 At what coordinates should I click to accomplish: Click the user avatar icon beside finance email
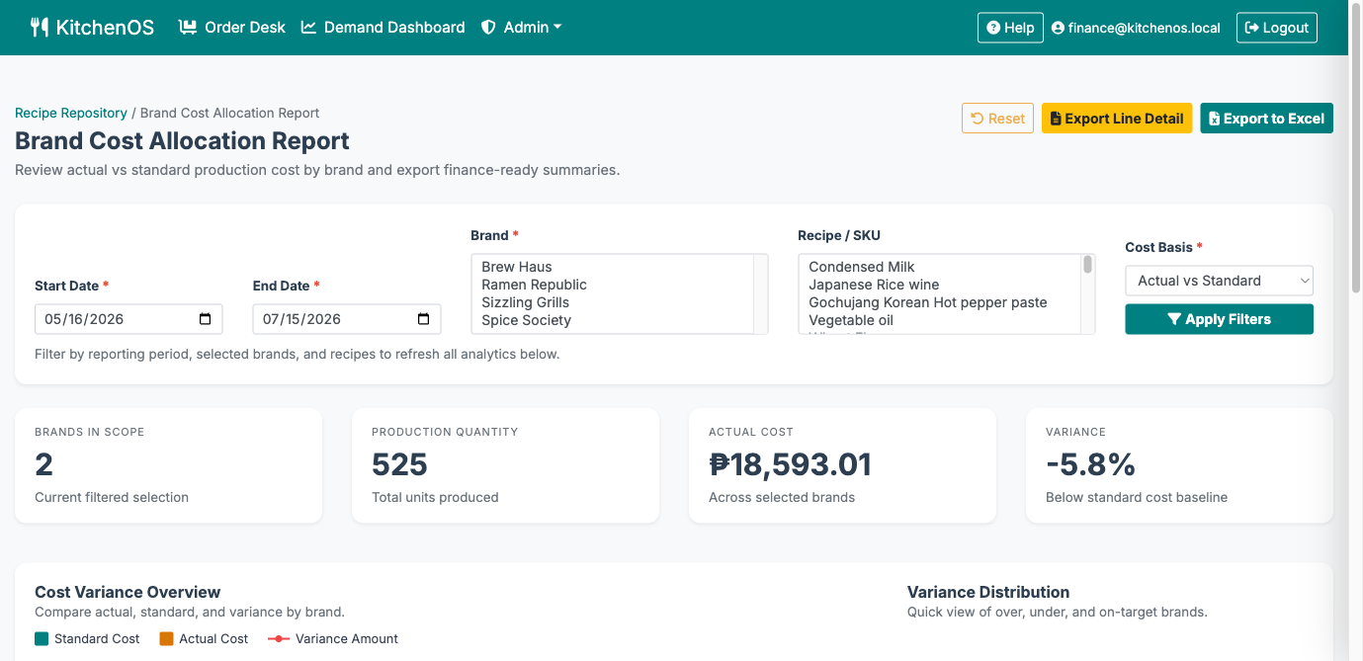[1058, 28]
